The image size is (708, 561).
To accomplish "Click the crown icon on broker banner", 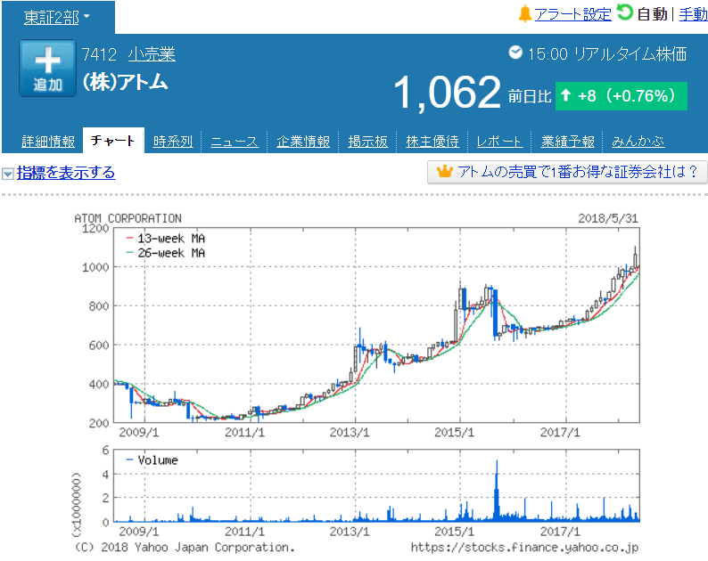I will [x=445, y=171].
